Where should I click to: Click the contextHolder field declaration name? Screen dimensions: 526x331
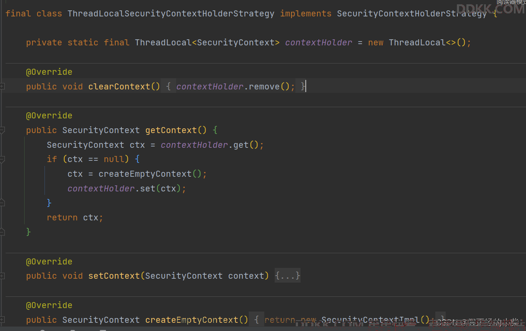[x=318, y=42]
